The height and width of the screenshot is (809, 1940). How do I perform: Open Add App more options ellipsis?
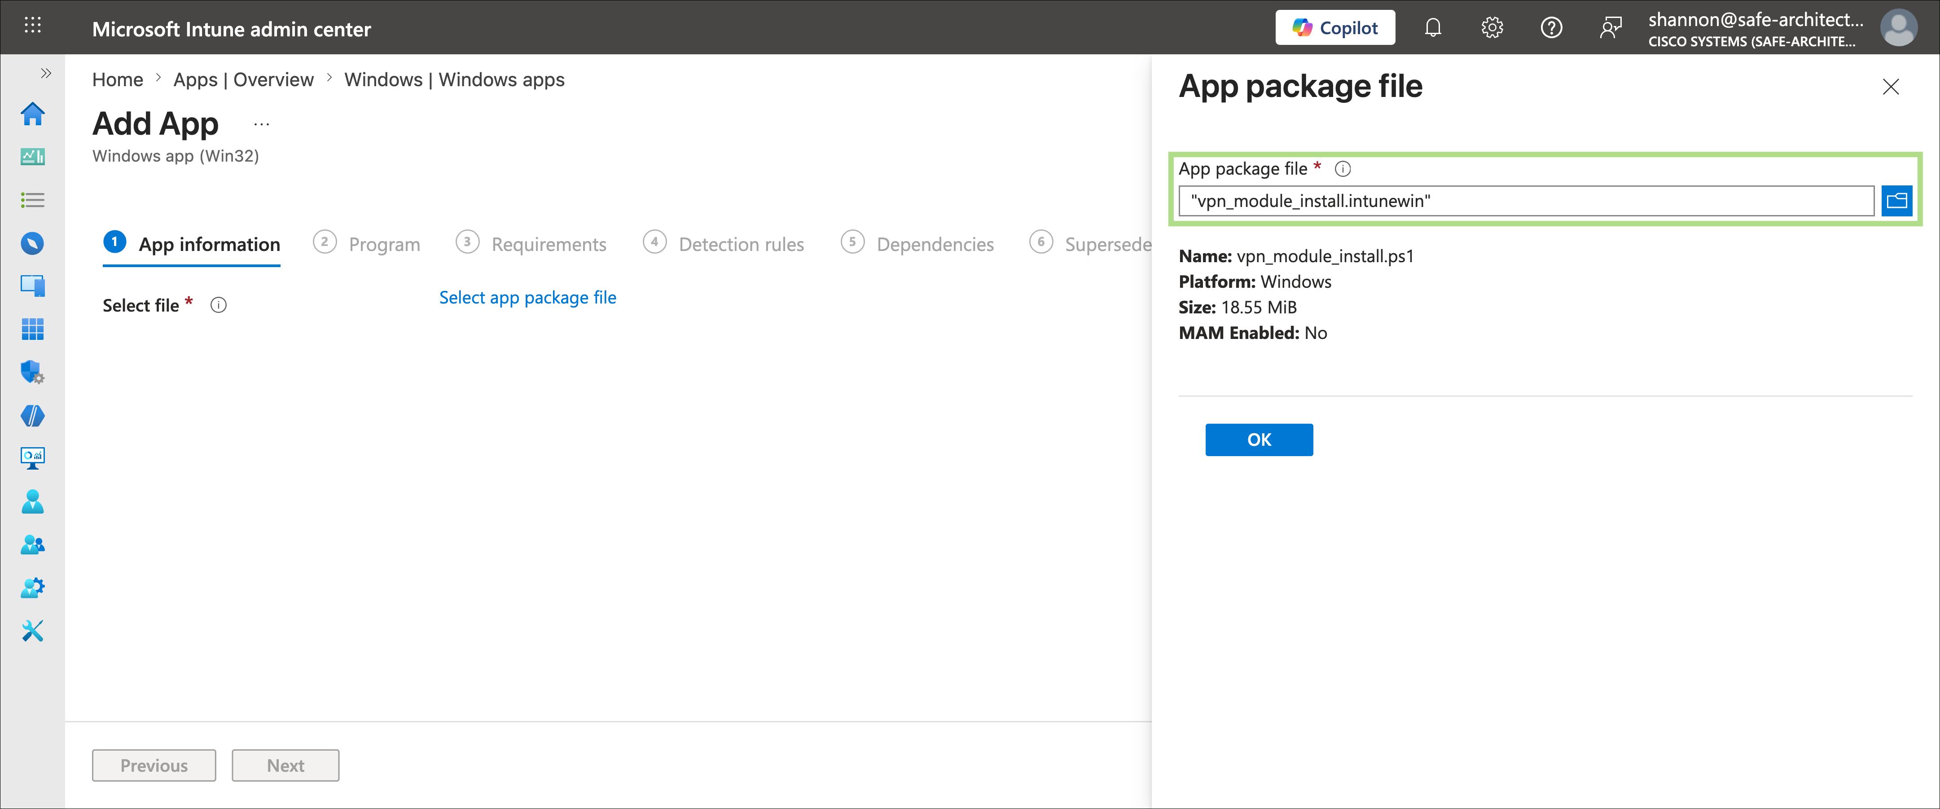(x=261, y=124)
